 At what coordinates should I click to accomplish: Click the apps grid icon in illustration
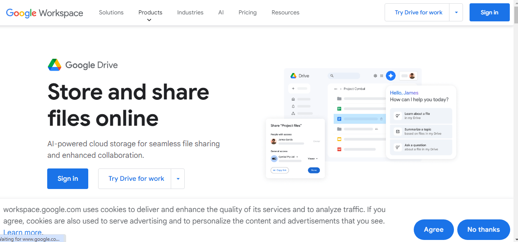(x=381, y=76)
